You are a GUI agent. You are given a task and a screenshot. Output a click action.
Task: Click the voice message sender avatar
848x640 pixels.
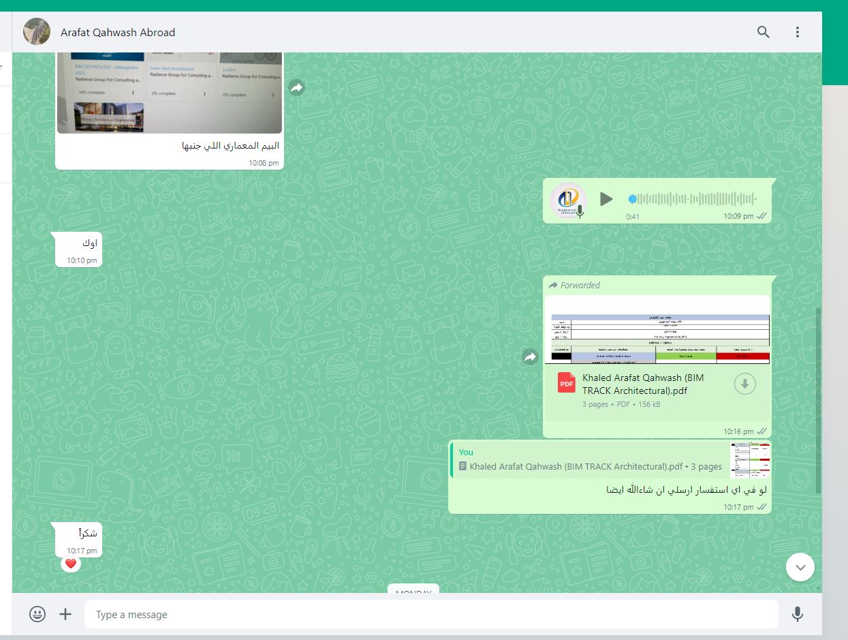[x=568, y=200]
